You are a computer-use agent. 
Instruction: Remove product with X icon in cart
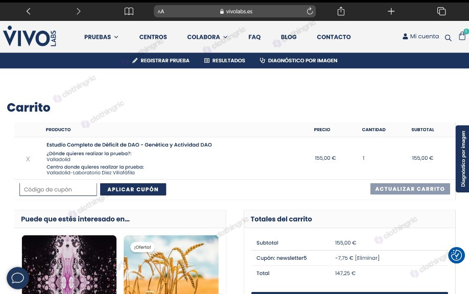pyautogui.click(x=28, y=159)
